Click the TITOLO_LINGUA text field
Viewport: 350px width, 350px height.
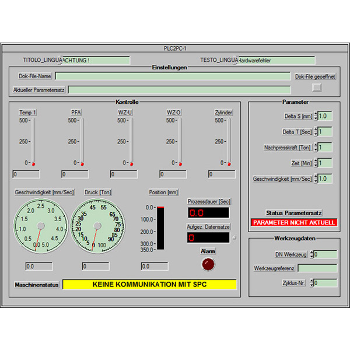tap(96, 60)
